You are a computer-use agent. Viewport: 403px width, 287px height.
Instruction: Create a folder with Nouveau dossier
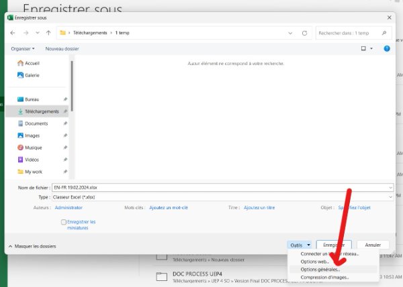(62, 49)
